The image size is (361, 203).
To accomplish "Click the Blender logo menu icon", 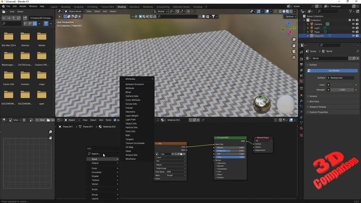I will [3, 6].
